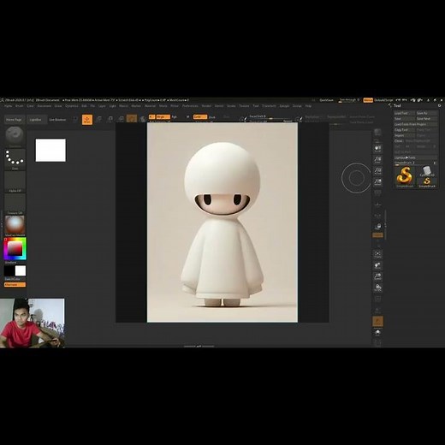The height and width of the screenshot is (445, 445).
Task: Select the Draw mode button
Action: [87, 120]
